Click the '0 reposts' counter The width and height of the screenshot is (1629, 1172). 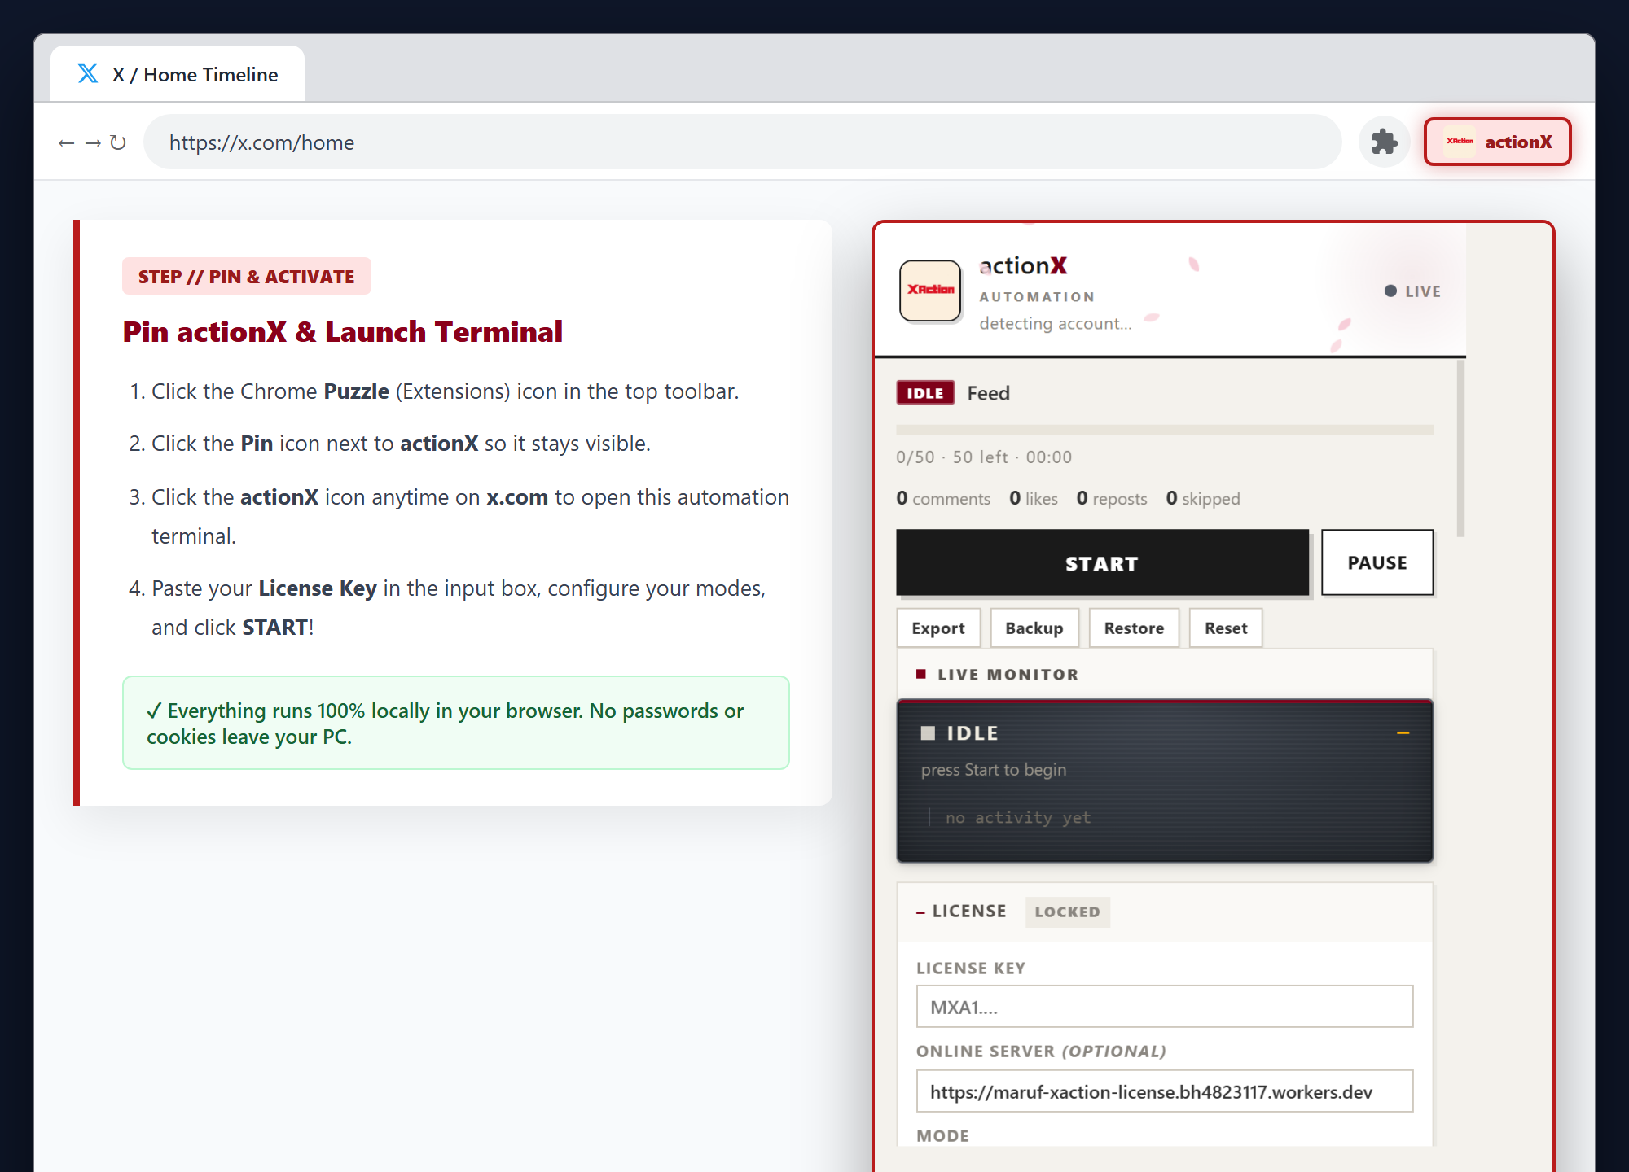(x=1112, y=498)
